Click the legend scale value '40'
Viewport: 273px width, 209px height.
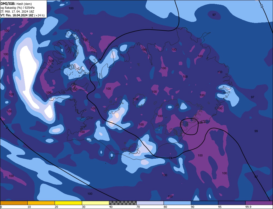coord(111,207)
